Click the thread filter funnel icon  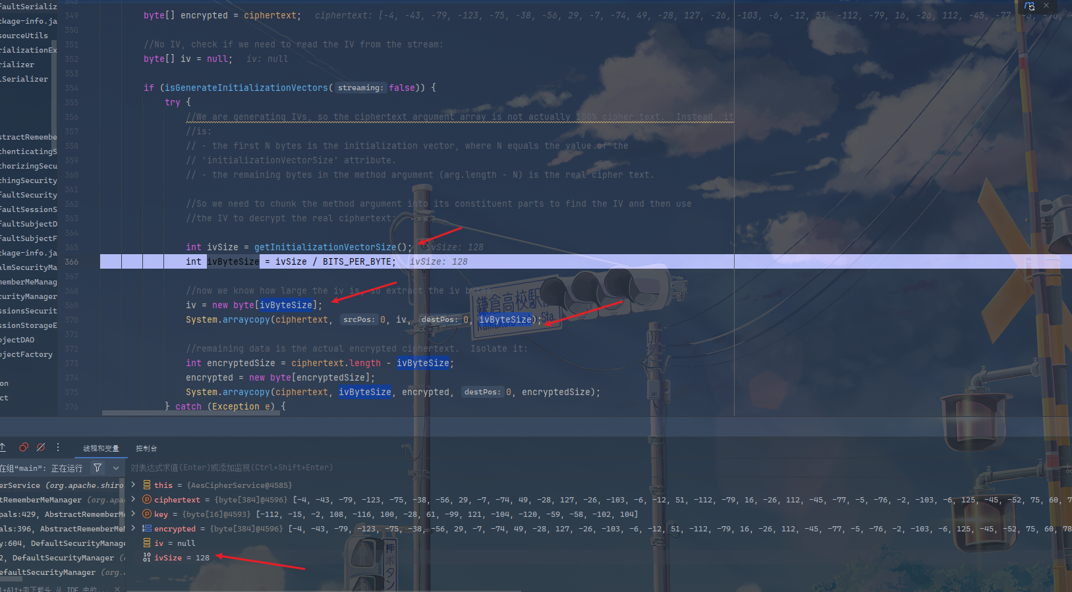click(98, 468)
